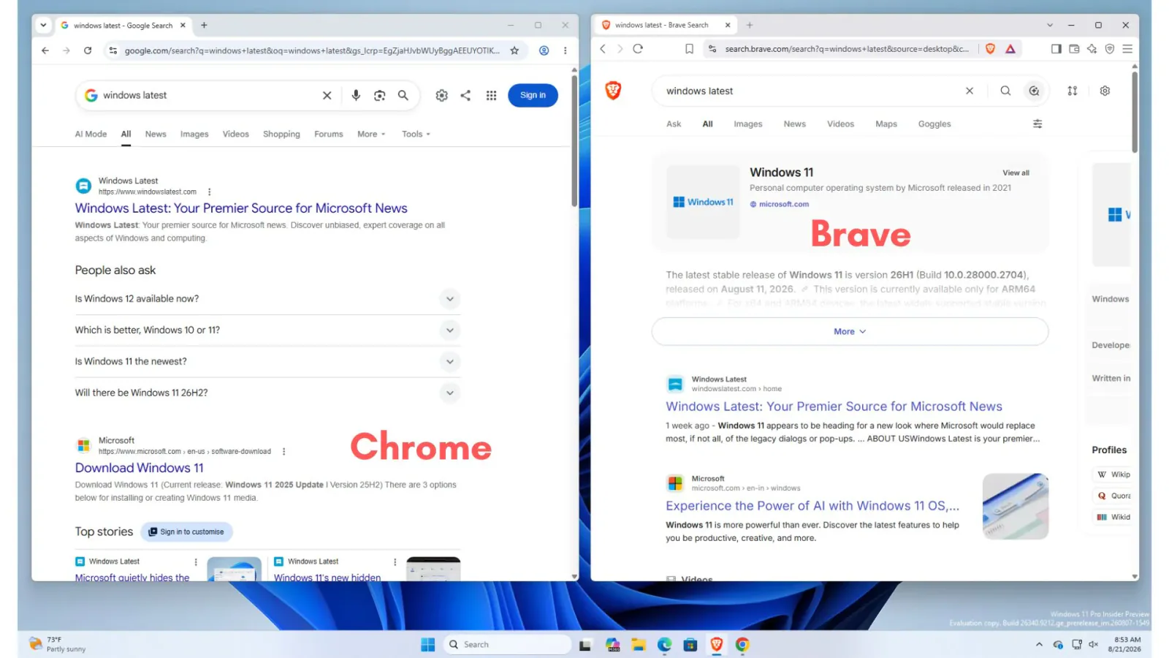The height and width of the screenshot is (658, 1169).
Task: Click the Brave search input field
Action: pyautogui.click(x=811, y=91)
